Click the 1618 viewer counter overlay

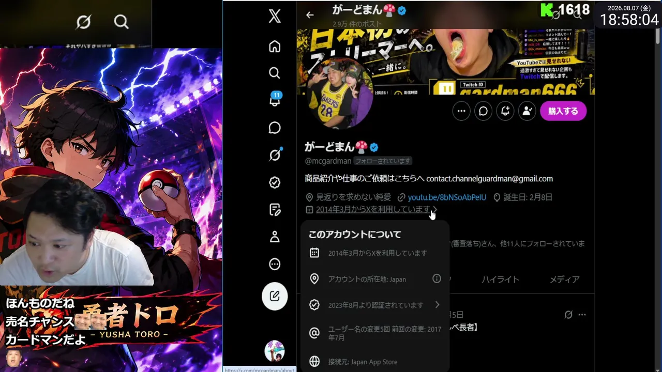click(x=565, y=10)
